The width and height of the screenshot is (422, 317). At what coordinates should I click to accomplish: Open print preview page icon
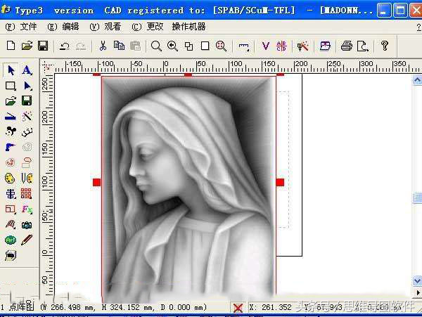[363, 46]
